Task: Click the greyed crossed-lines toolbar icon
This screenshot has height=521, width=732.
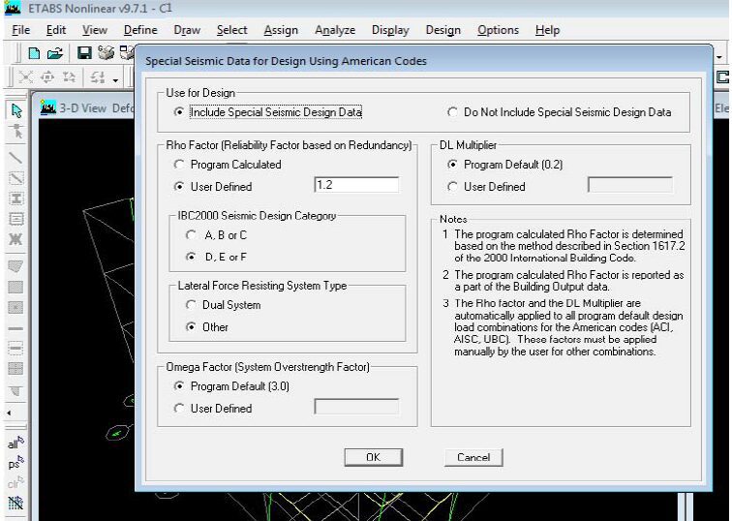Action: click(26, 77)
